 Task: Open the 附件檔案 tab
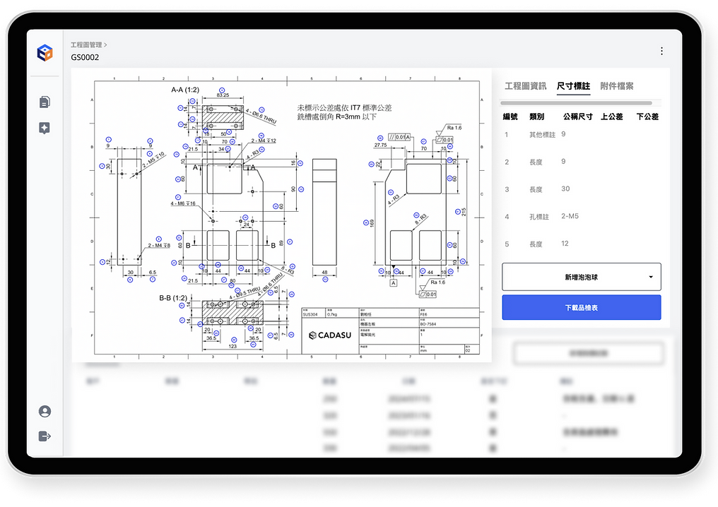point(617,86)
